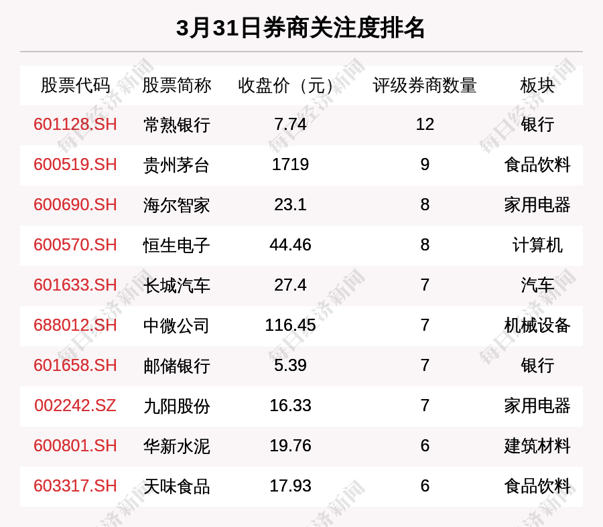Open stock code 601128.SH

75,125
